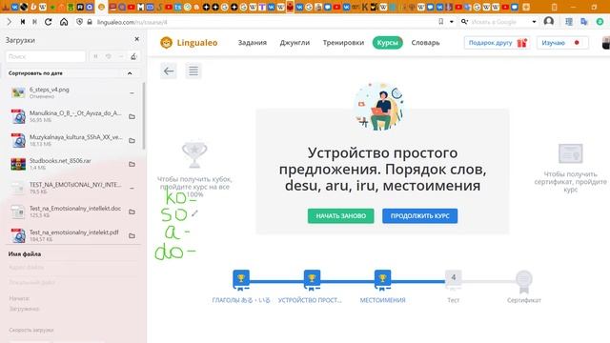This screenshot has width=610, height=343.
Task: Open the Задания section
Action: tap(252, 43)
